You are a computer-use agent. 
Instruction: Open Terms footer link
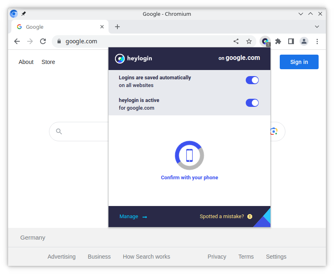tap(246, 257)
